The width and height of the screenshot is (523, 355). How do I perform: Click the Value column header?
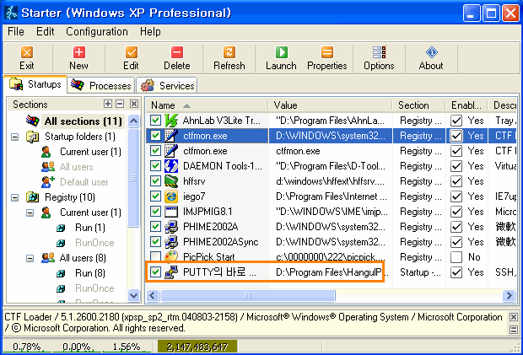click(x=330, y=105)
